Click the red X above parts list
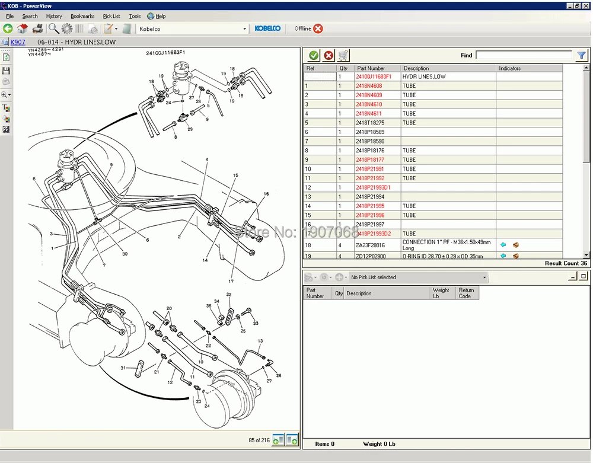 (329, 55)
